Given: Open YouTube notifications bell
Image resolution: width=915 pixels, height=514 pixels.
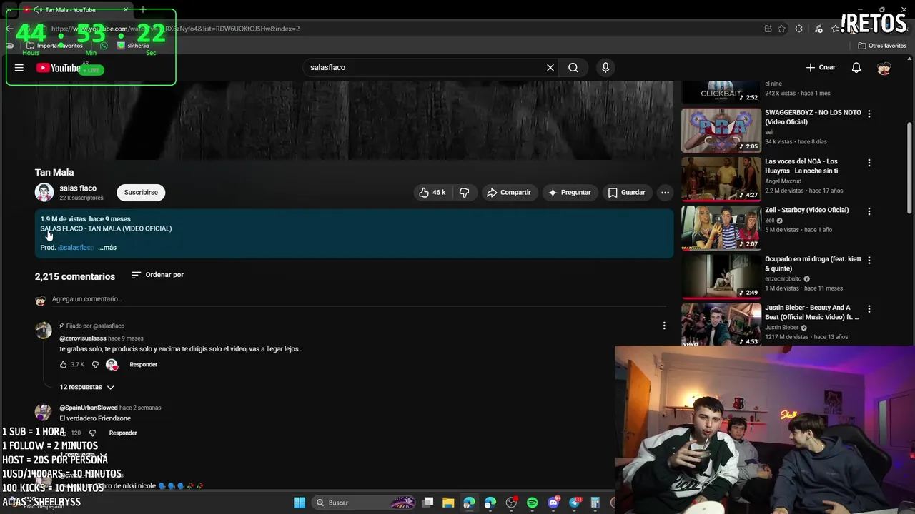Looking at the screenshot, I should (856, 67).
